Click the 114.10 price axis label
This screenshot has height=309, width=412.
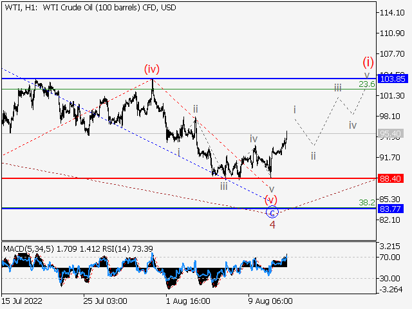(392, 13)
